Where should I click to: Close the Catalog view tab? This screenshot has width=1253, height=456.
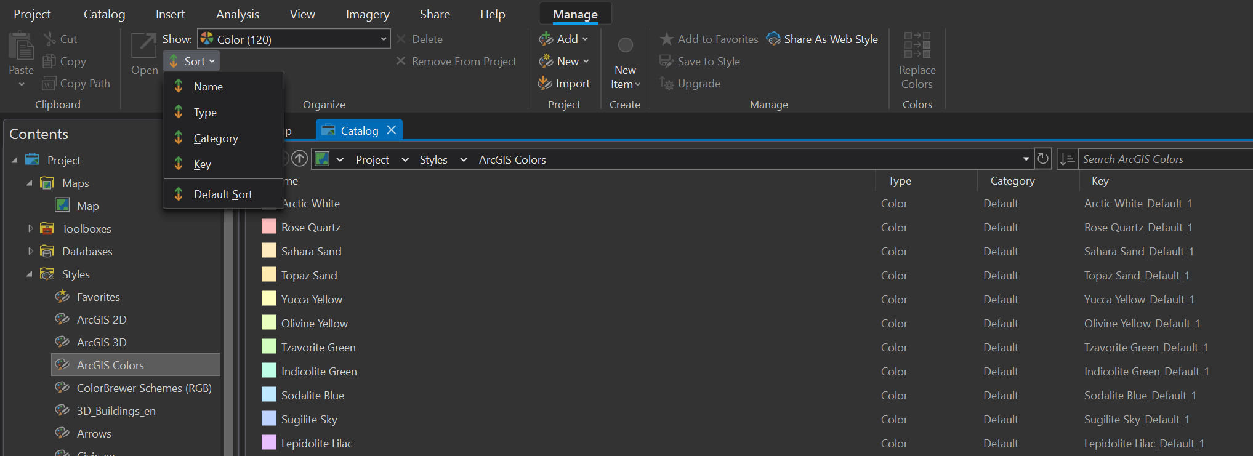coord(391,130)
